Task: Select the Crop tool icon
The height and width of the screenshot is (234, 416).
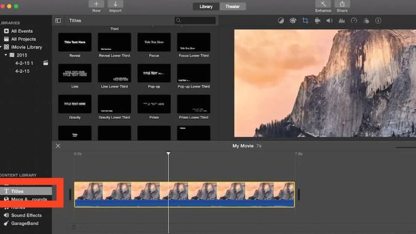Action: coord(305,20)
